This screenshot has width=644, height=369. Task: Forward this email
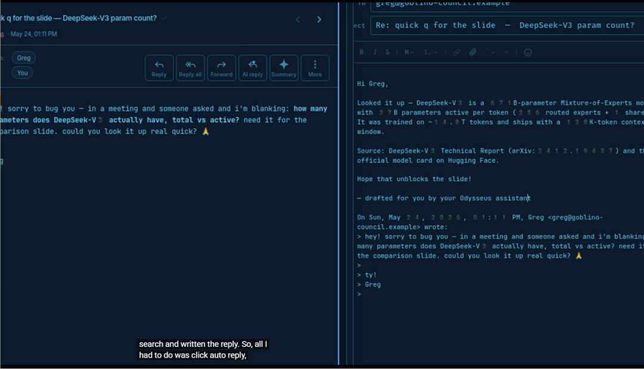click(x=221, y=68)
